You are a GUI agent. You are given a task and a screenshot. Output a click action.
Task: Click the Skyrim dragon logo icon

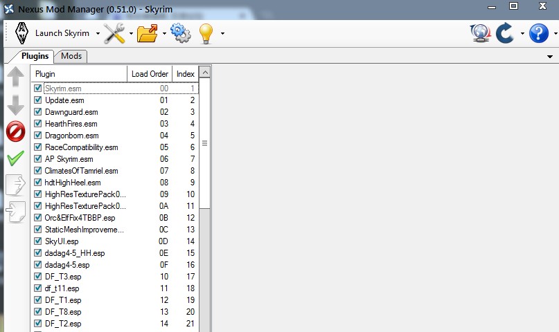point(21,33)
